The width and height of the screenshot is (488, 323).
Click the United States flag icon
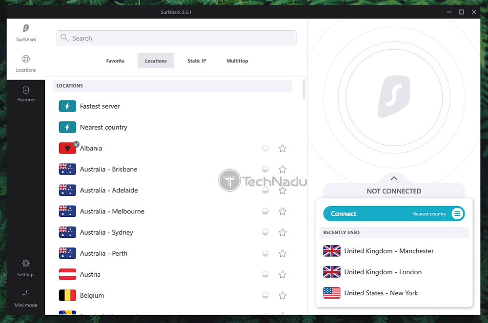tap(332, 293)
